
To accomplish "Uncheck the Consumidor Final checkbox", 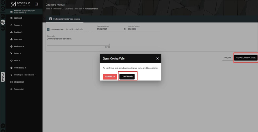I will coord(48,30).
